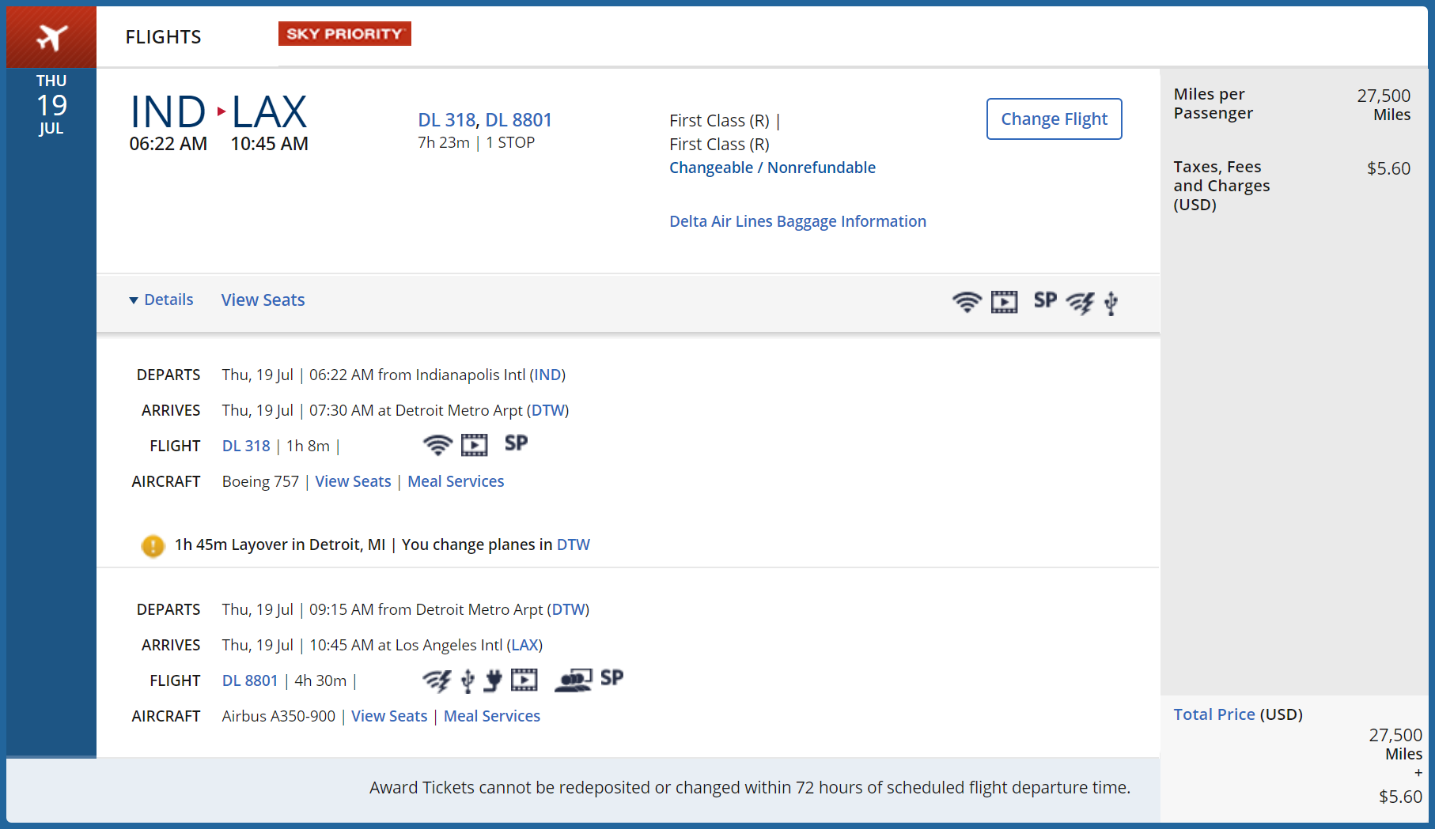Click the live TV icon on the DL 8801 row
Image resolution: width=1435 pixels, height=829 pixels.
[x=574, y=680]
